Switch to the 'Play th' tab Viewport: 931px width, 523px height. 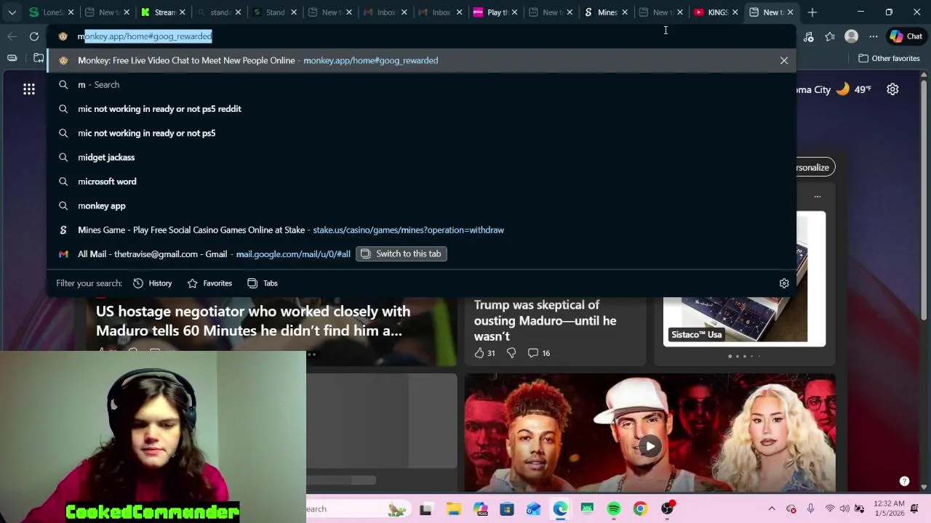point(497,12)
